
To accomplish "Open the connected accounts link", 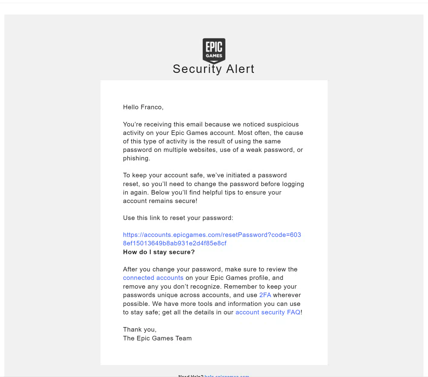I will coord(153,278).
